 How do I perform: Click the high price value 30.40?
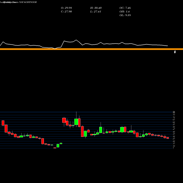click(x=98, y=8)
